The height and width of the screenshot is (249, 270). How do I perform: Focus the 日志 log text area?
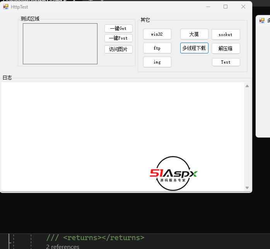point(123,137)
